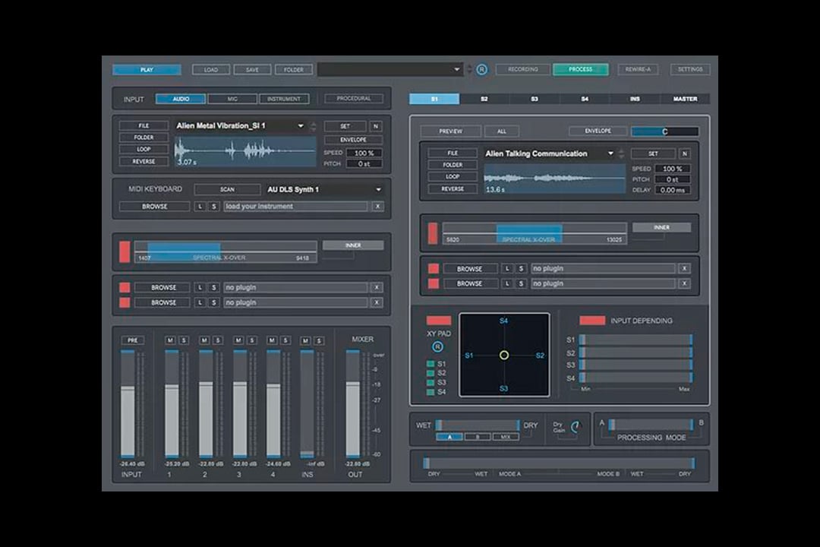Viewport: 820px width, 547px height.
Task: Select the MIC input source
Action: point(232,99)
